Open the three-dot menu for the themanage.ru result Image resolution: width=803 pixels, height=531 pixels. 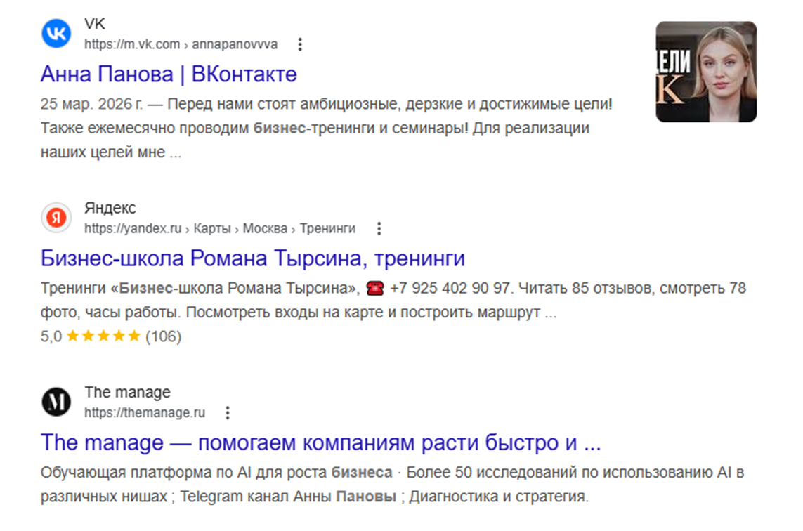pyautogui.click(x=228, y=413)
